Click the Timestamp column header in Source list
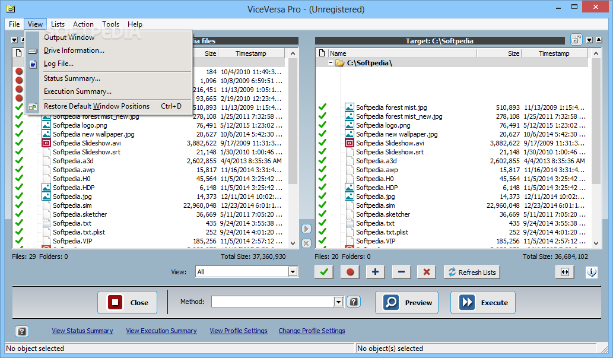This screenshot has height=358, width=613. [252, 53]
